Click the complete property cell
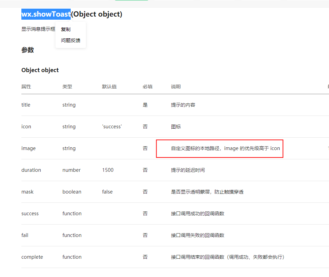The height and width of the screenshot is (277, 329). (x=32, y=257)
